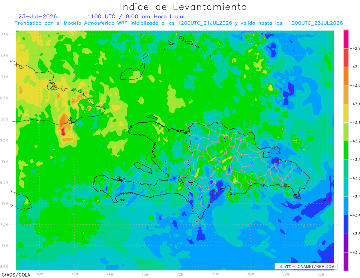
Task: Choose the bright yellow legend swatch
Action: click(346, 113)
